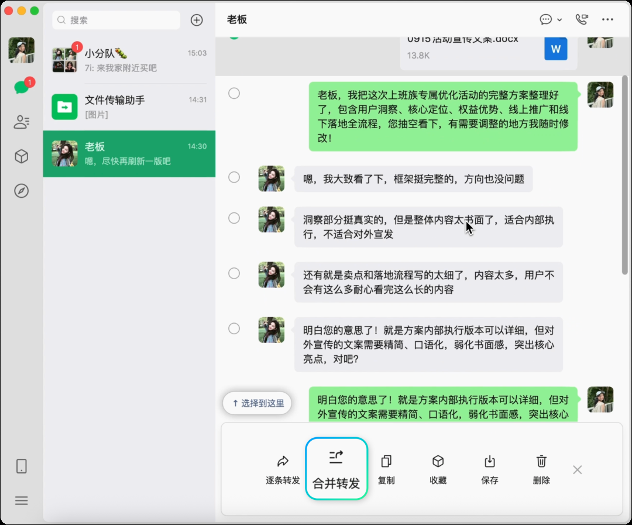
Task: Click the chat scrollbar
Action: [625, 174]
